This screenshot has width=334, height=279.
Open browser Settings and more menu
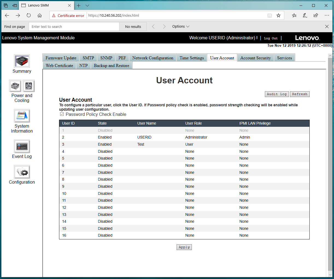tap(327, 16)
